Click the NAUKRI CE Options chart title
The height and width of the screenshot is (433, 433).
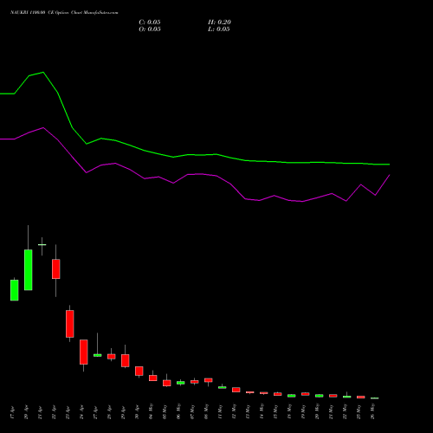(x=64, y=13)
